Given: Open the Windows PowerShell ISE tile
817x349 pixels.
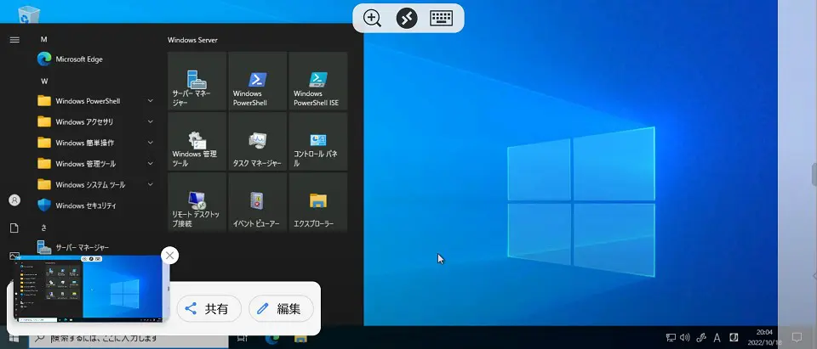Looking at the screenshot, I should [317, 82].
